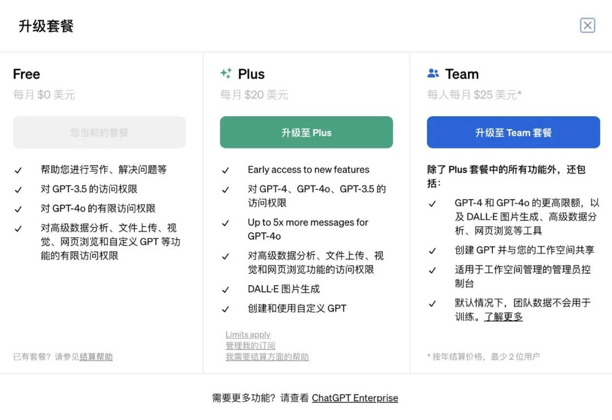Open the 结算帮助 link under Free
The height and width of the screenshot is (420, 612).
pyautogui.click(x=96, y=357)
